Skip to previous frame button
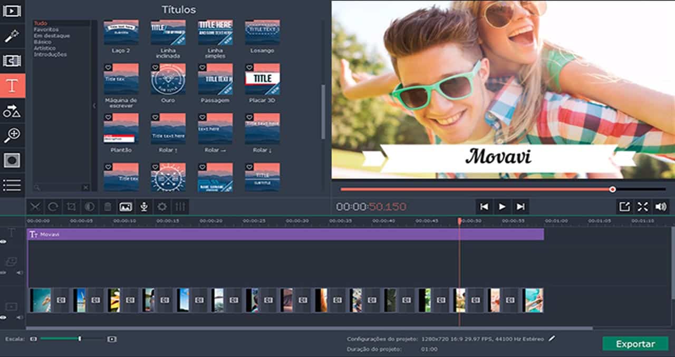675x357 pixels. pos(484,207)
